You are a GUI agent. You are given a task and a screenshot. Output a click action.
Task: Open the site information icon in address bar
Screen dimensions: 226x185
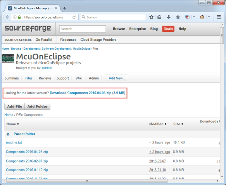[15, 17]
